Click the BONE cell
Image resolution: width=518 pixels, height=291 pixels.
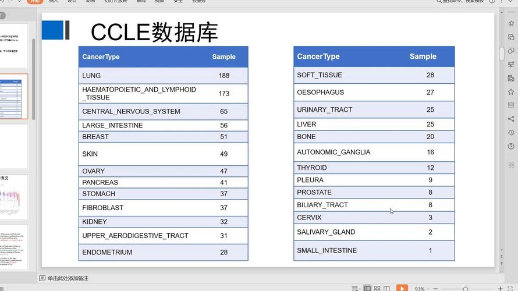[306, 136]
